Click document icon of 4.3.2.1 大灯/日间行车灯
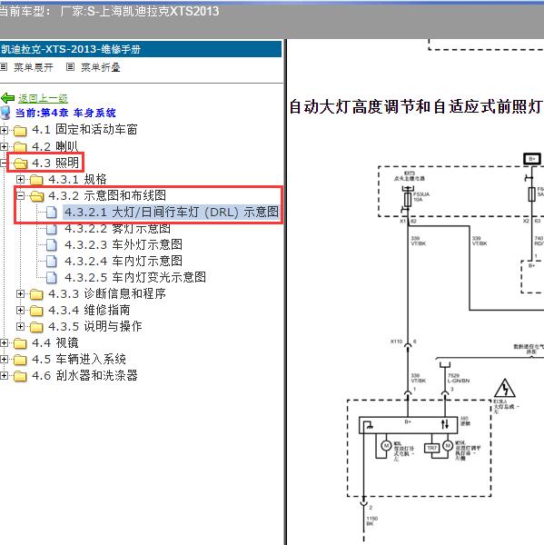 [52, 212]
